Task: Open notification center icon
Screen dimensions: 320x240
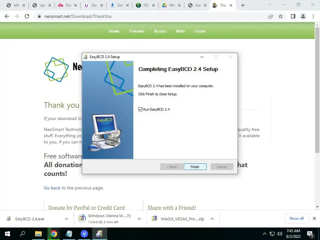Action: coord(310,234)
